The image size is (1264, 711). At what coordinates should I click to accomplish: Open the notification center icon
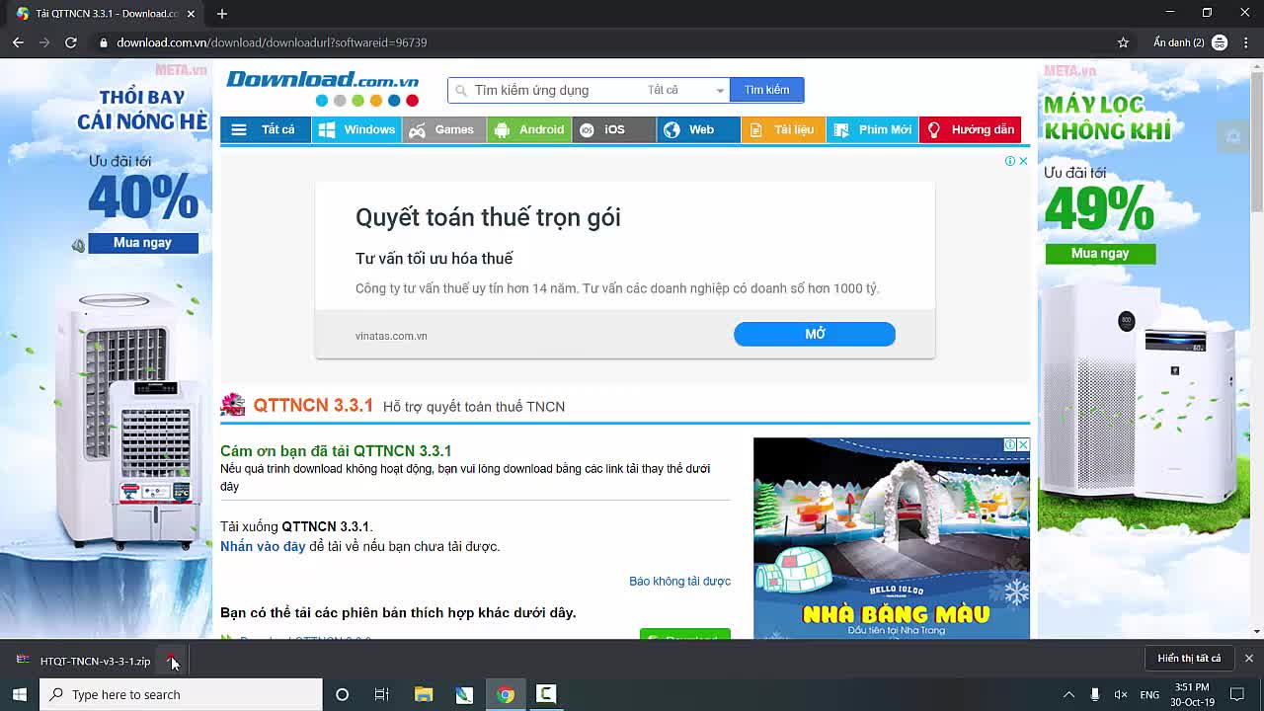(x=1237, y=694)
